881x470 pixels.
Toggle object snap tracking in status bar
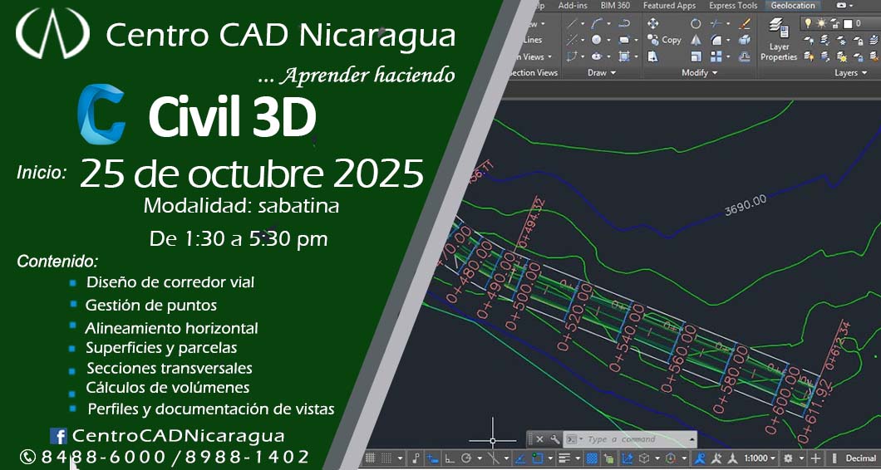click(x=520, y=458)
